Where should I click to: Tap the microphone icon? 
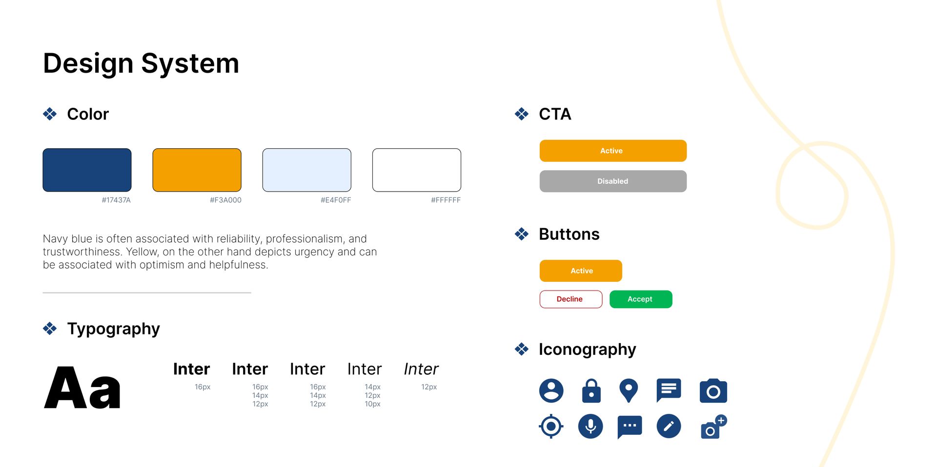click(591, 427)
